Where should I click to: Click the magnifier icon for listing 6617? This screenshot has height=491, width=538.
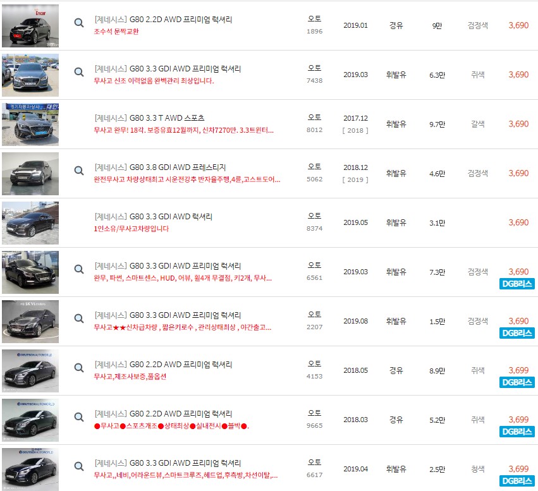[79, 466]
